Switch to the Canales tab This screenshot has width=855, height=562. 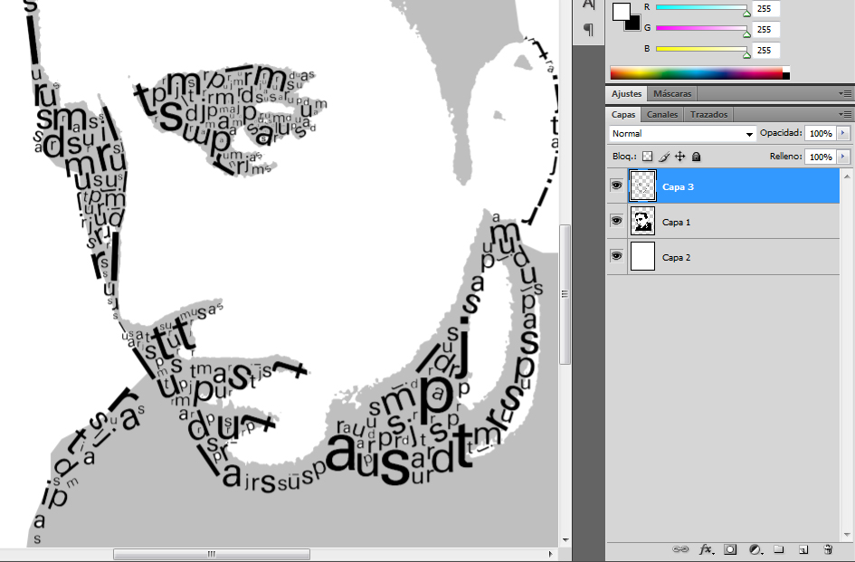point(662,115)
